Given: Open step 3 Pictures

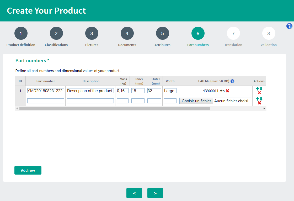Looking at the screenshot, I should [92, 33].
